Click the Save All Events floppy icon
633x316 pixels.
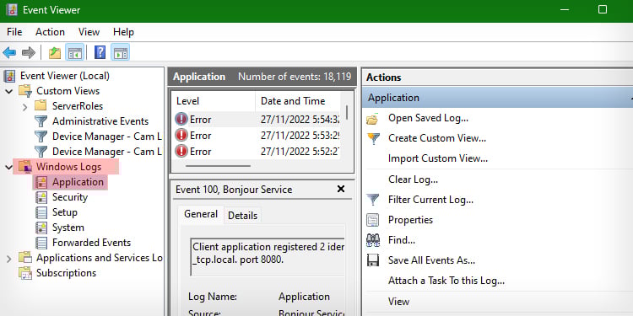pyautogui.click(x=372, y=260)
